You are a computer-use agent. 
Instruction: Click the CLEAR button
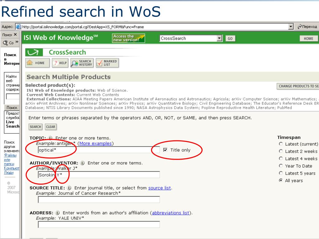click(51, 127)
